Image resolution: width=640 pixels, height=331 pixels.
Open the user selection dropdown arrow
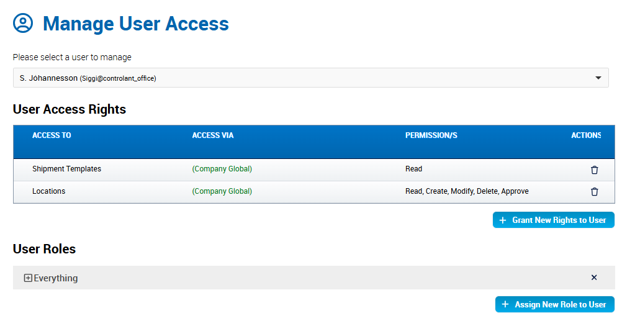pyautogui.click(x=598, y=78)
